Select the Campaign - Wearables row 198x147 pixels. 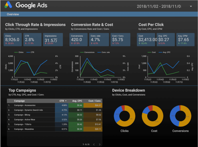(54, 129)
